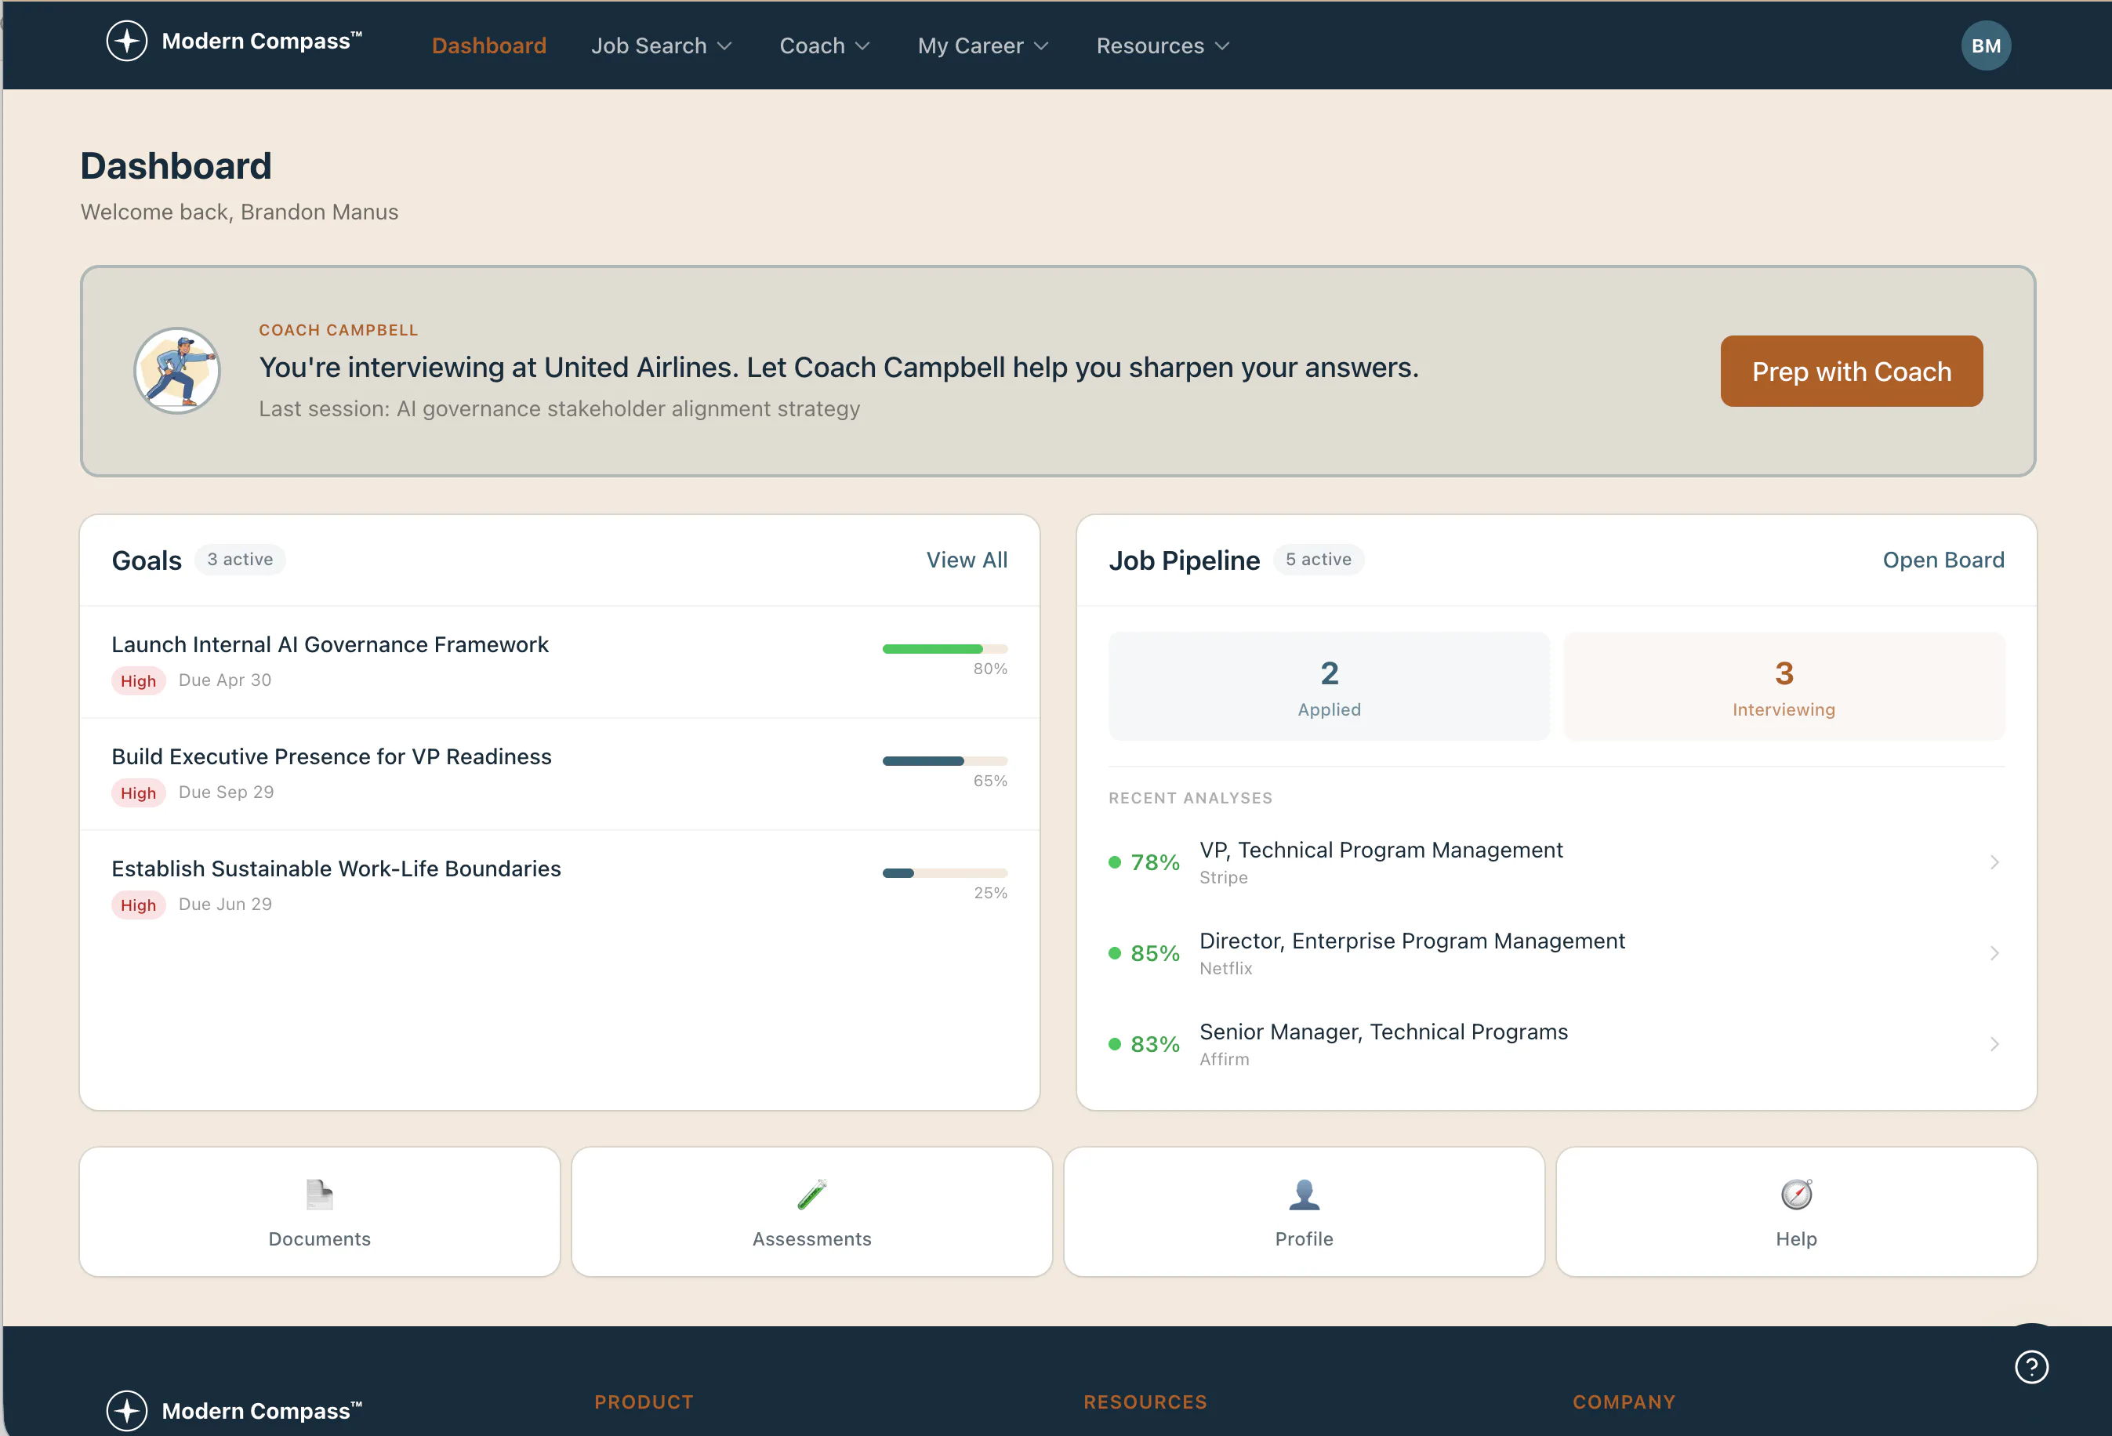Select the Applied count tile

pyautogui.click(x=1329, y=686)
